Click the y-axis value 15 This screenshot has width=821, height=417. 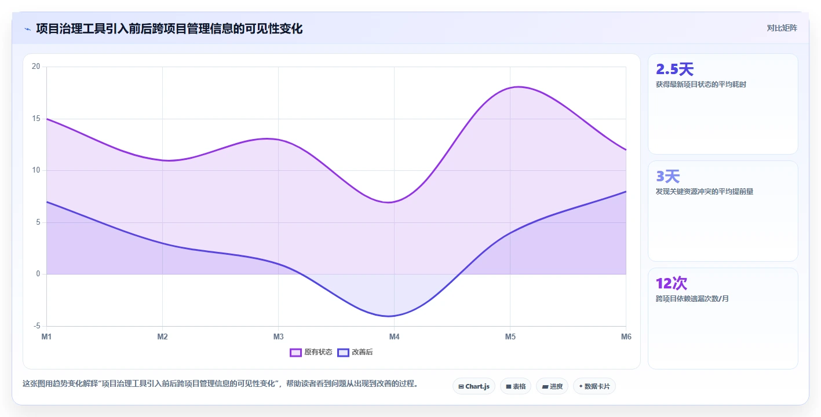point(36,119)
